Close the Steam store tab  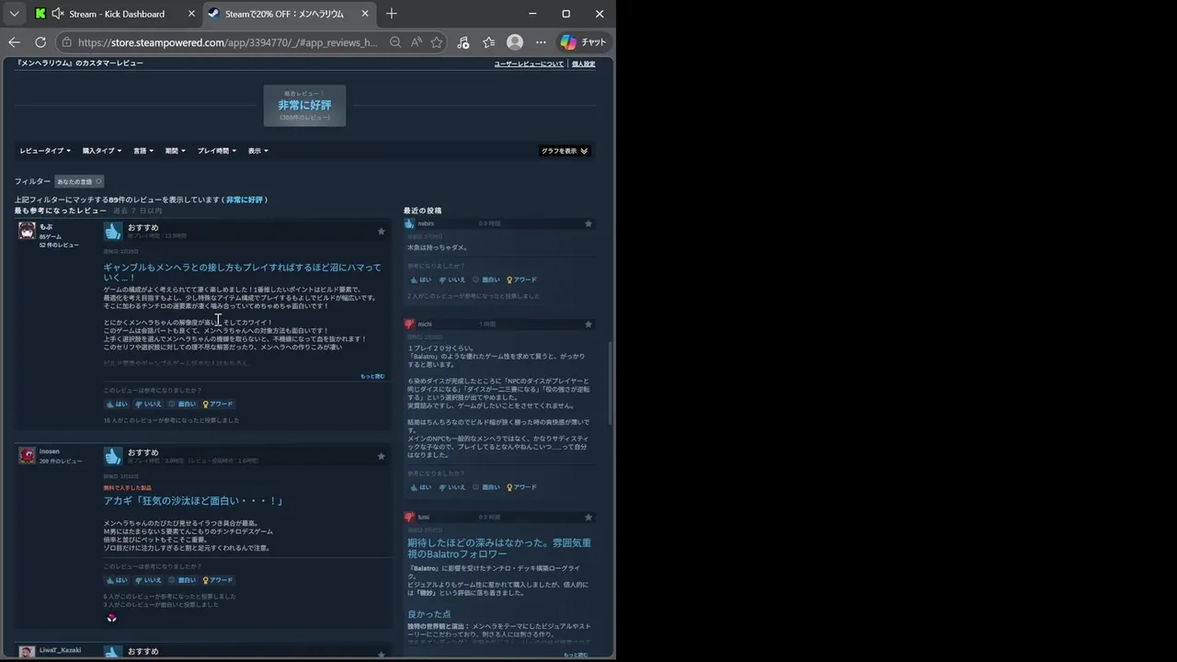[x=365, y=14]
